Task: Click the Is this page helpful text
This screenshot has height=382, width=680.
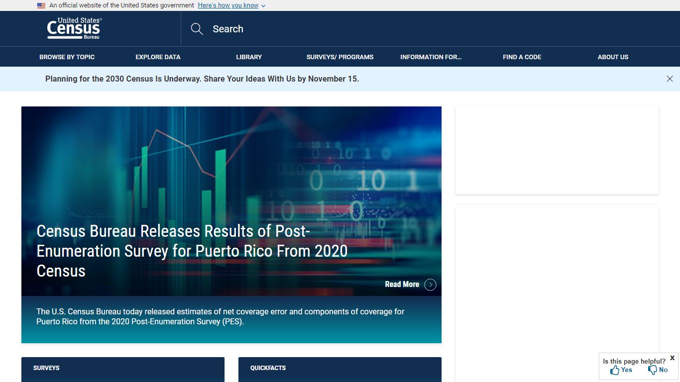Action: 634,362
